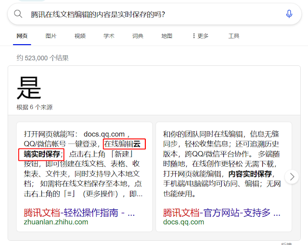Viewport: 308px width, 245px height.
Task: Open 腾讯文档-官方网站 link
Action: 221,213
